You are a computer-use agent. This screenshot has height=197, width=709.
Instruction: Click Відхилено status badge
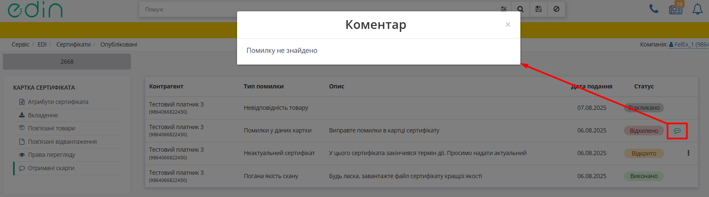pos(644,131)
